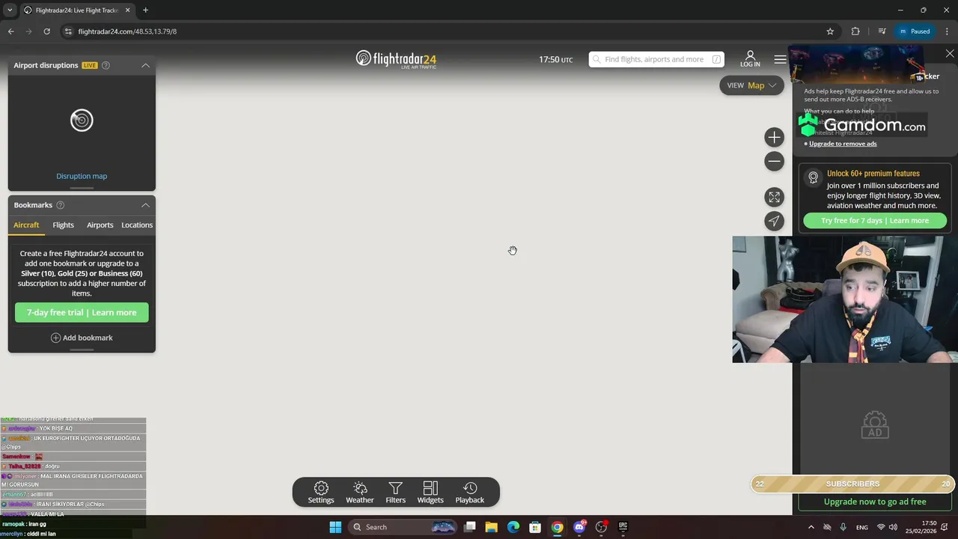Open Task View on taskbar
This screenshot has width=958, height=539.
pos(469,527)
